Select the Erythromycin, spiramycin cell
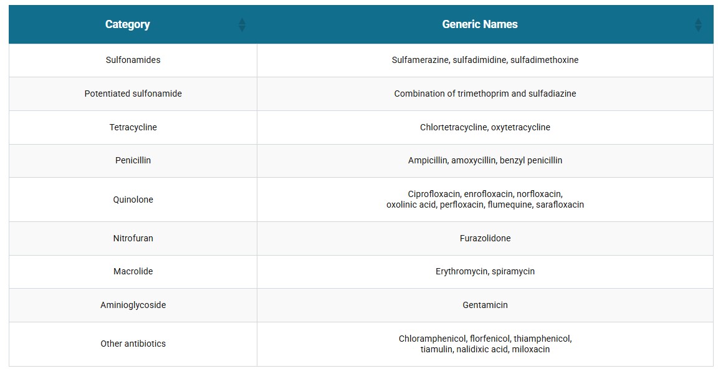 coord(485,271)
